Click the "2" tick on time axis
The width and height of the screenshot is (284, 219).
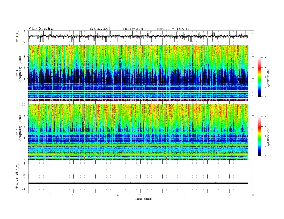[x=73, y=195]
